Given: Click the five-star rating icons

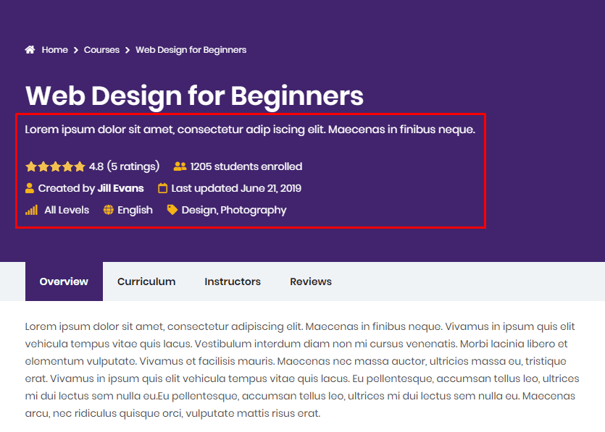Looking at the screenshot, I should click(x=55, y=166).
